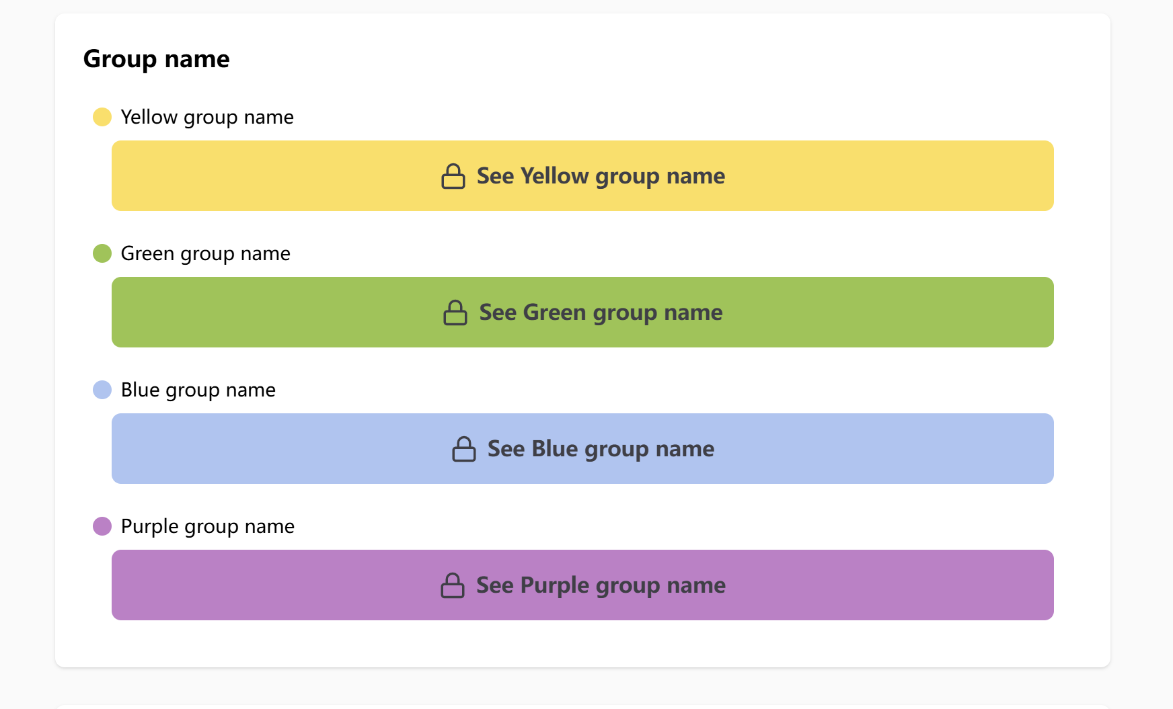Click the gray page margin outside the card
This screenshot has width=1173, height=709.
pos(27,336)
